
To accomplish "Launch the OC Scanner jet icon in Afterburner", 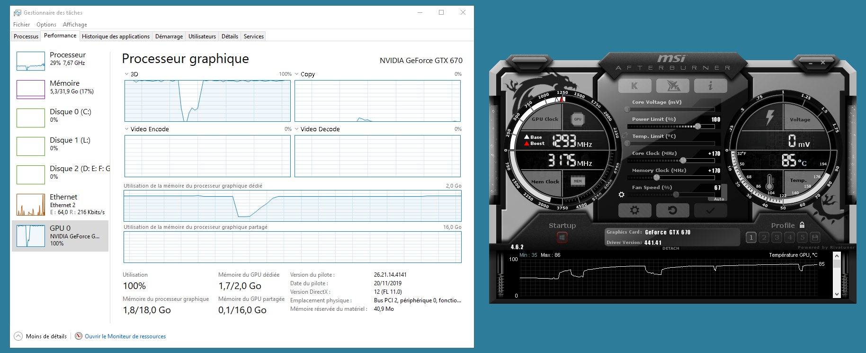I will click(x=673, y=86).
